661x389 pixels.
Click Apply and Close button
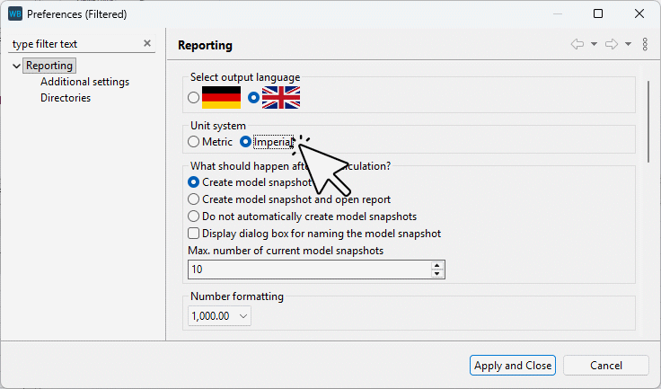(x=513, y=366)
